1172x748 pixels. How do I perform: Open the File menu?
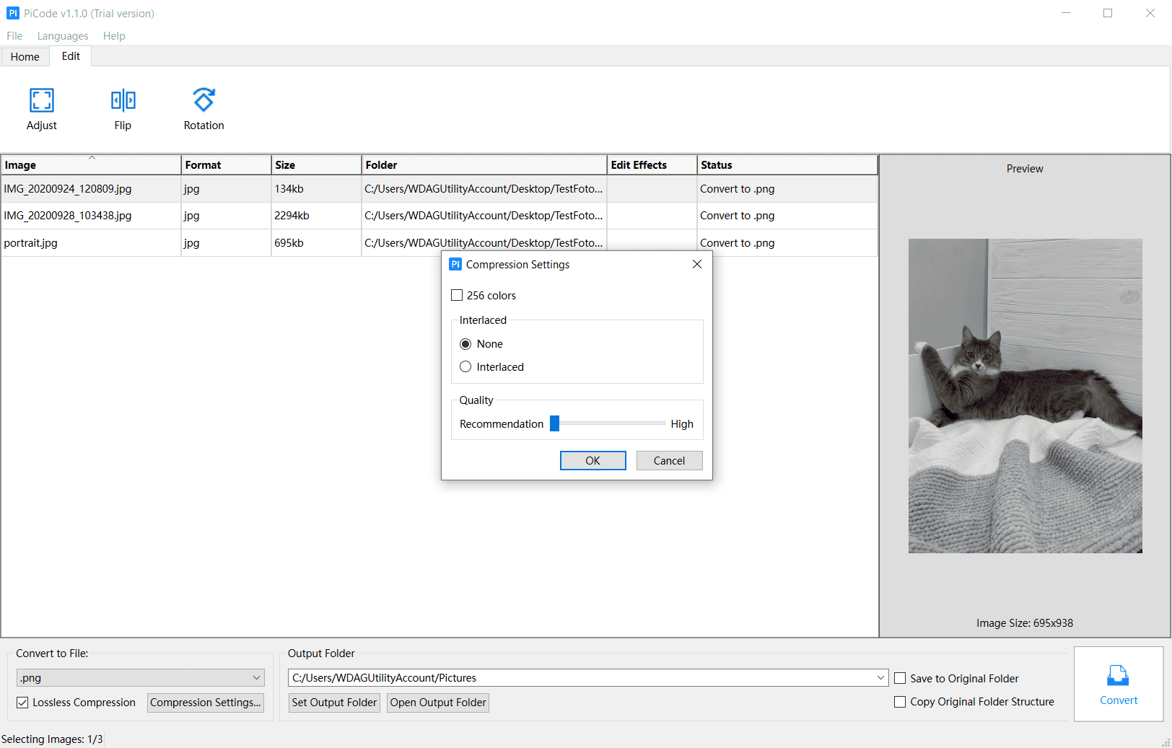[x=14, y=36]
